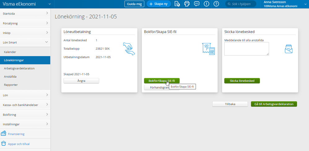Click the hand with coin payout icon
Image resolution: width=309 pixels, height=151 pixels.
[x=129, y=48]
